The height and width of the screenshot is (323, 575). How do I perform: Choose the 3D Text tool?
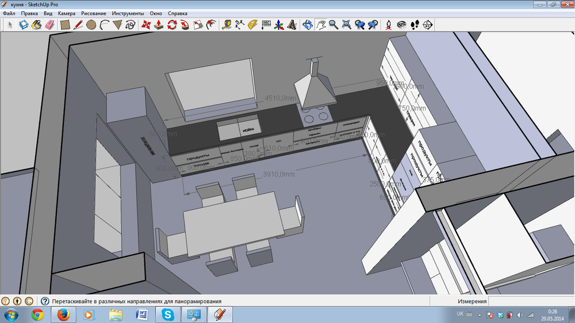(x=292, y=25)
